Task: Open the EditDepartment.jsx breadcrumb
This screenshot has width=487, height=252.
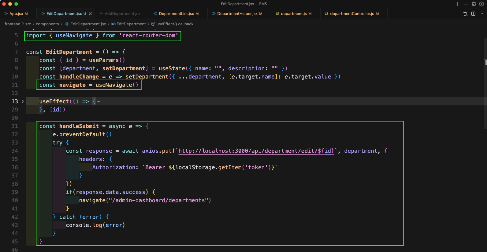Action: (88, 24)
